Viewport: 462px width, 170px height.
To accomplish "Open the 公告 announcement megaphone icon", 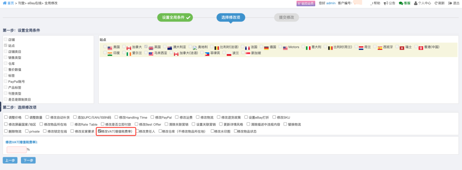I will (x=385, y=3).
